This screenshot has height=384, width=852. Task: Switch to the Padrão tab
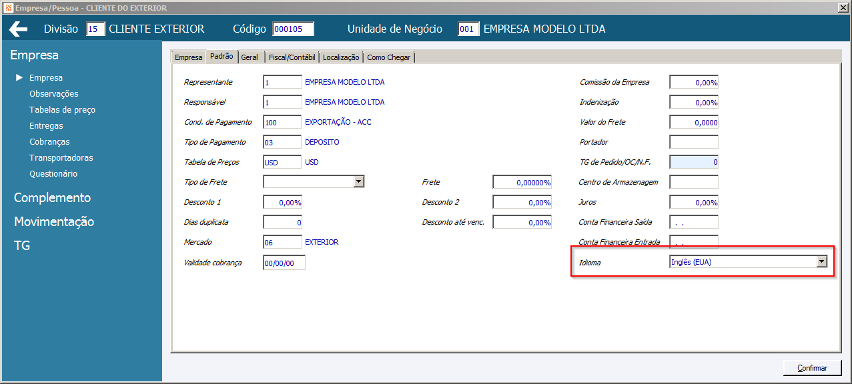click(222, 57)
